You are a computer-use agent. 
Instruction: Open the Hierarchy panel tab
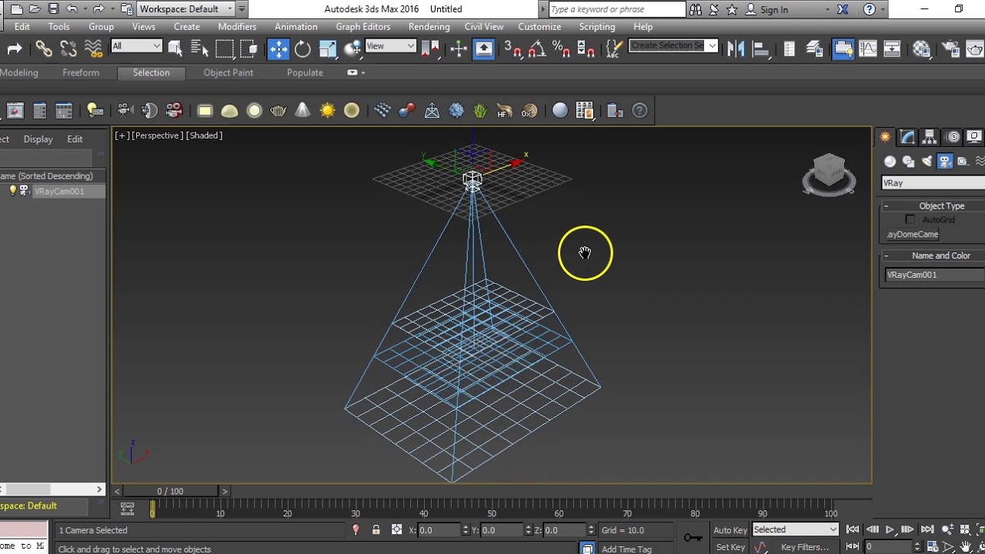pyautogui.click(x=930, y=137)
